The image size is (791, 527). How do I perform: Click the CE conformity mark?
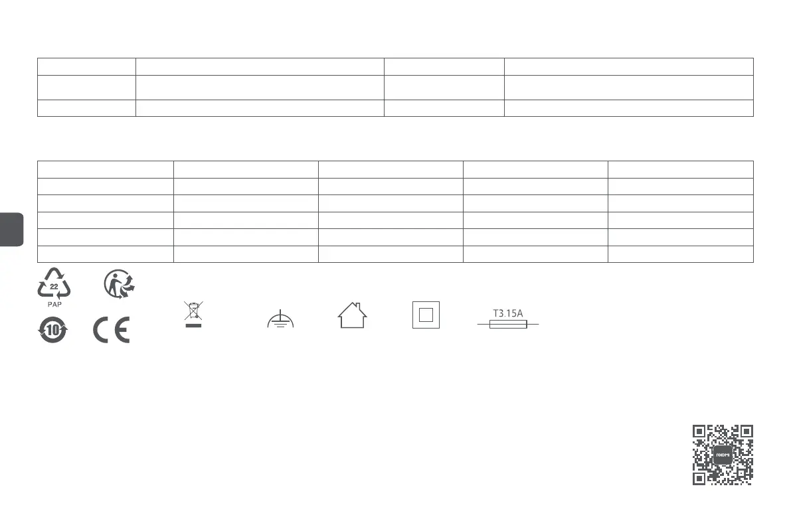coord(112,330)
